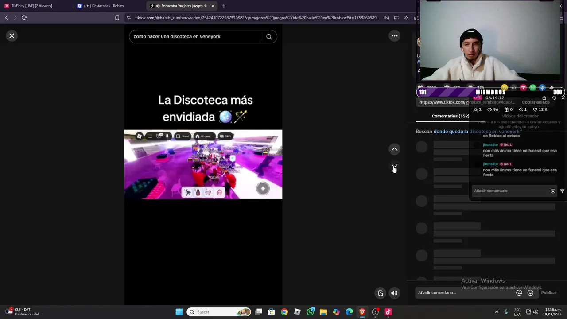Click the magnifier icon in the TikTok search box
Viewport: 567px width, 319px height.
269,37
